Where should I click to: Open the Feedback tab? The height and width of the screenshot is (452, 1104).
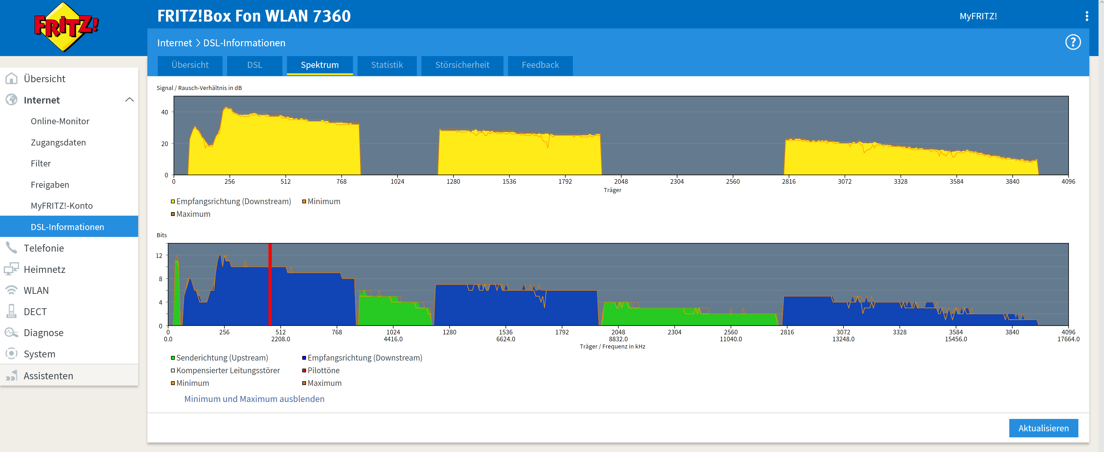[x=540, y=65]
